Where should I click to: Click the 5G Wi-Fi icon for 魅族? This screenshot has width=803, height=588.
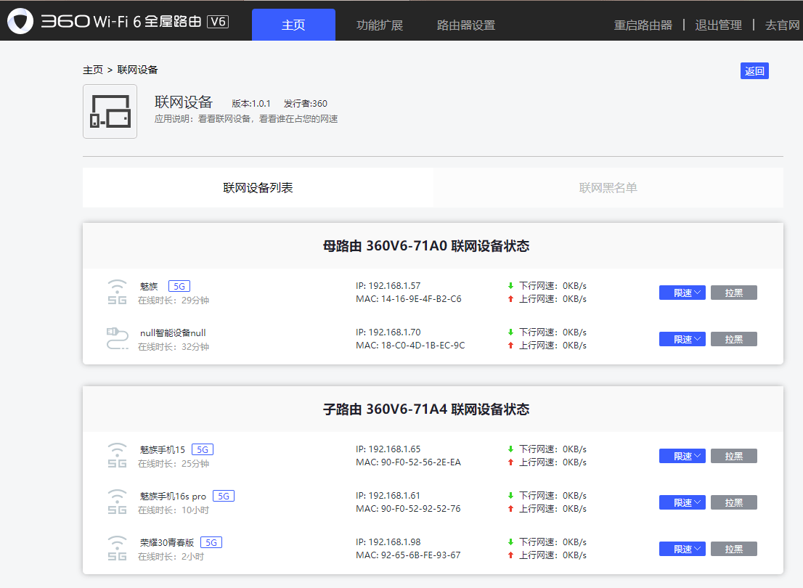point(118,293)
